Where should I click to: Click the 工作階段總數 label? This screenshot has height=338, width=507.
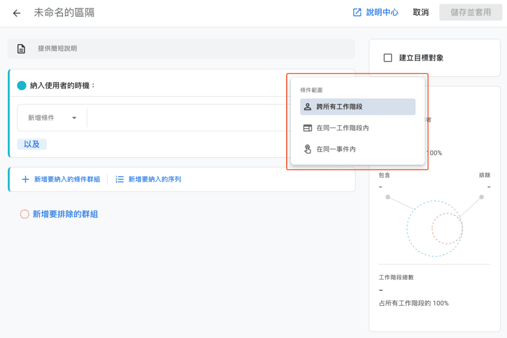(396, 278)
